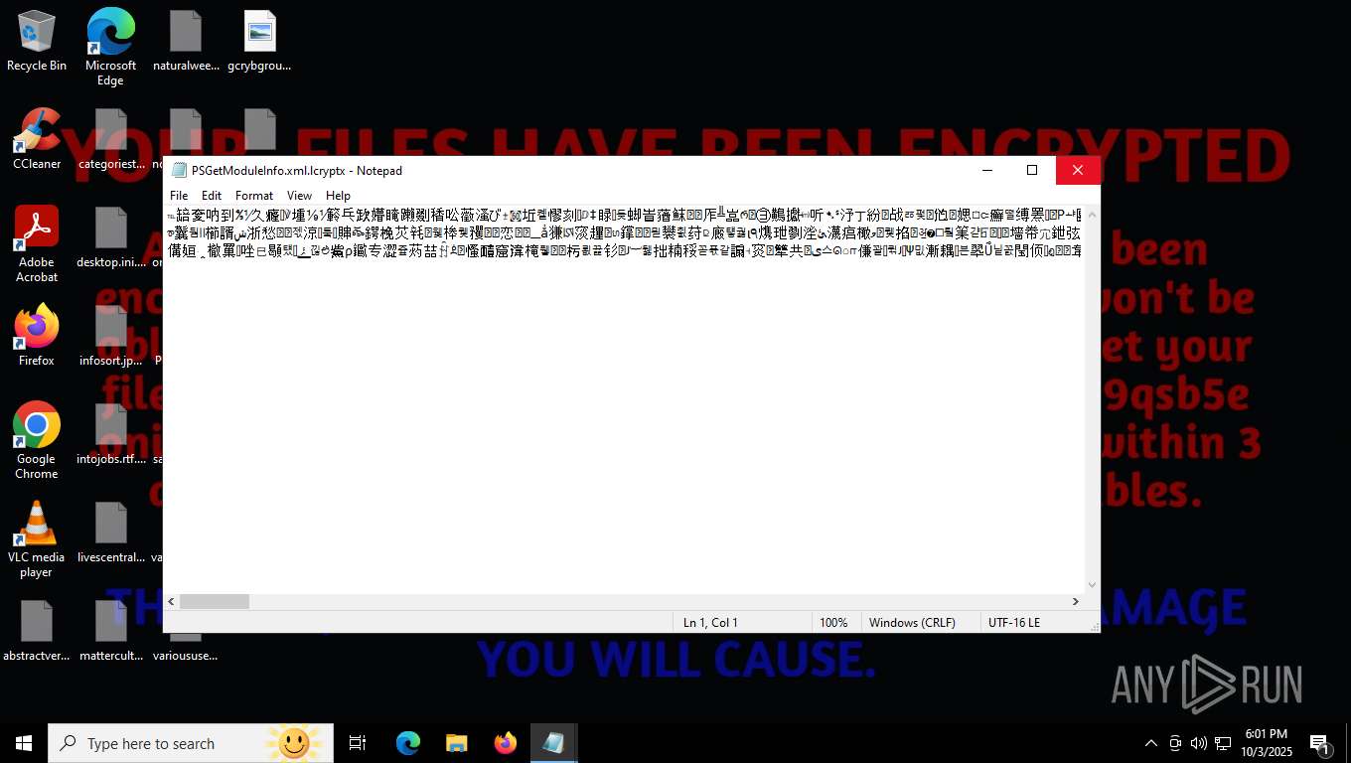
Task: Open the volume control in system tray
Action: 1199,743
